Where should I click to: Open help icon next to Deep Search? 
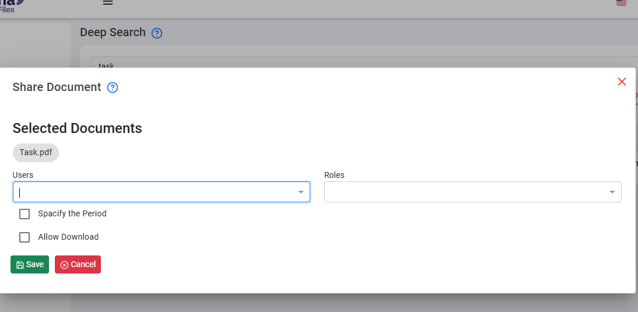[x=156, y=33]
